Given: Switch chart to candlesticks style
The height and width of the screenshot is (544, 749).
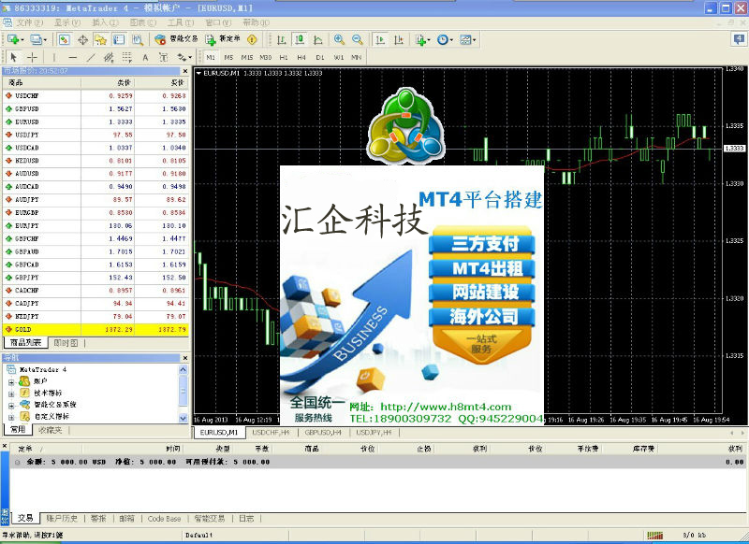Looking at the screenshot, I should click(300, 39).
